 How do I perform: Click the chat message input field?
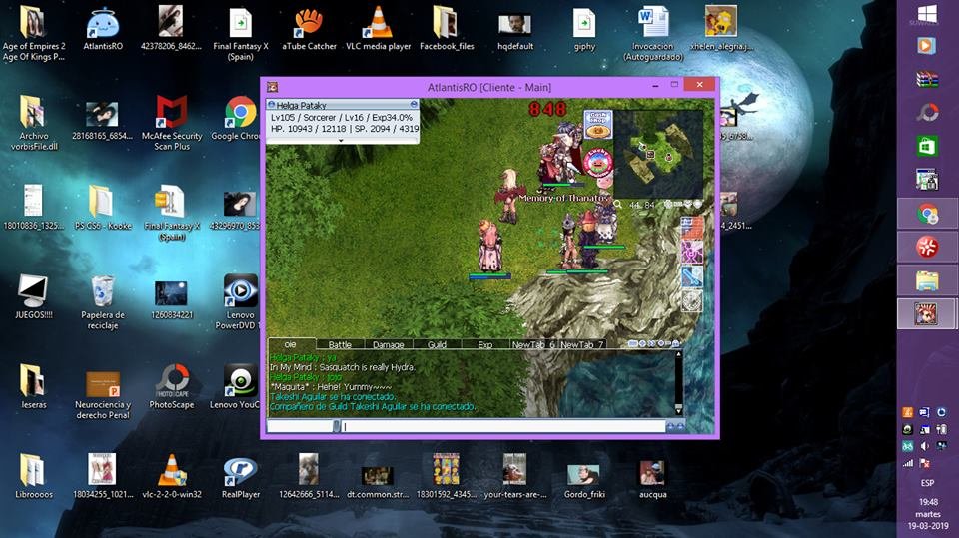pos(502,427)
